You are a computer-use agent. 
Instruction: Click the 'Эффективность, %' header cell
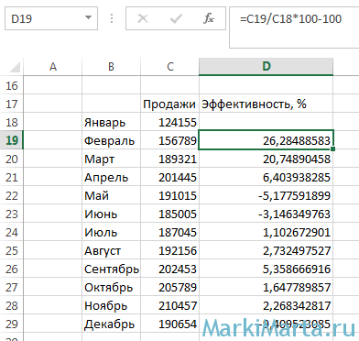pyautogui.click(x=267, y=104)
